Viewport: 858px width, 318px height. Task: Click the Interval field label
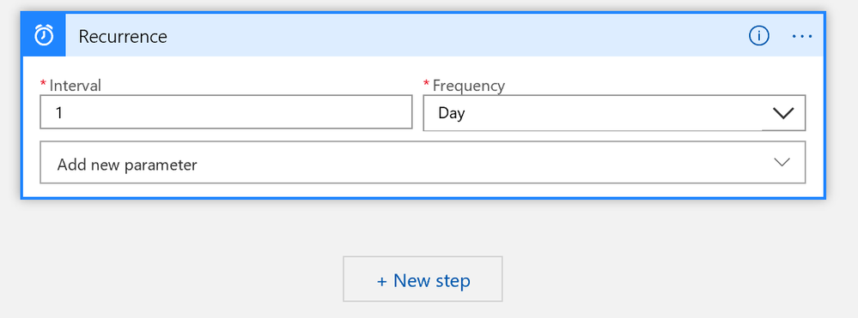[x=76, y=85]
